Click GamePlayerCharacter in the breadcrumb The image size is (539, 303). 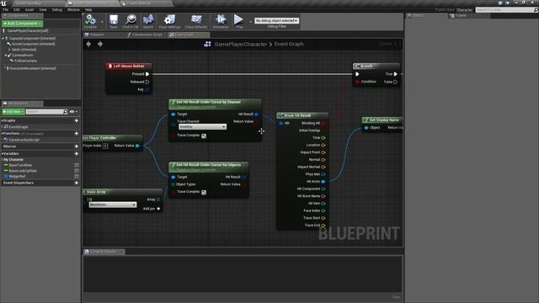click(240, 44)
